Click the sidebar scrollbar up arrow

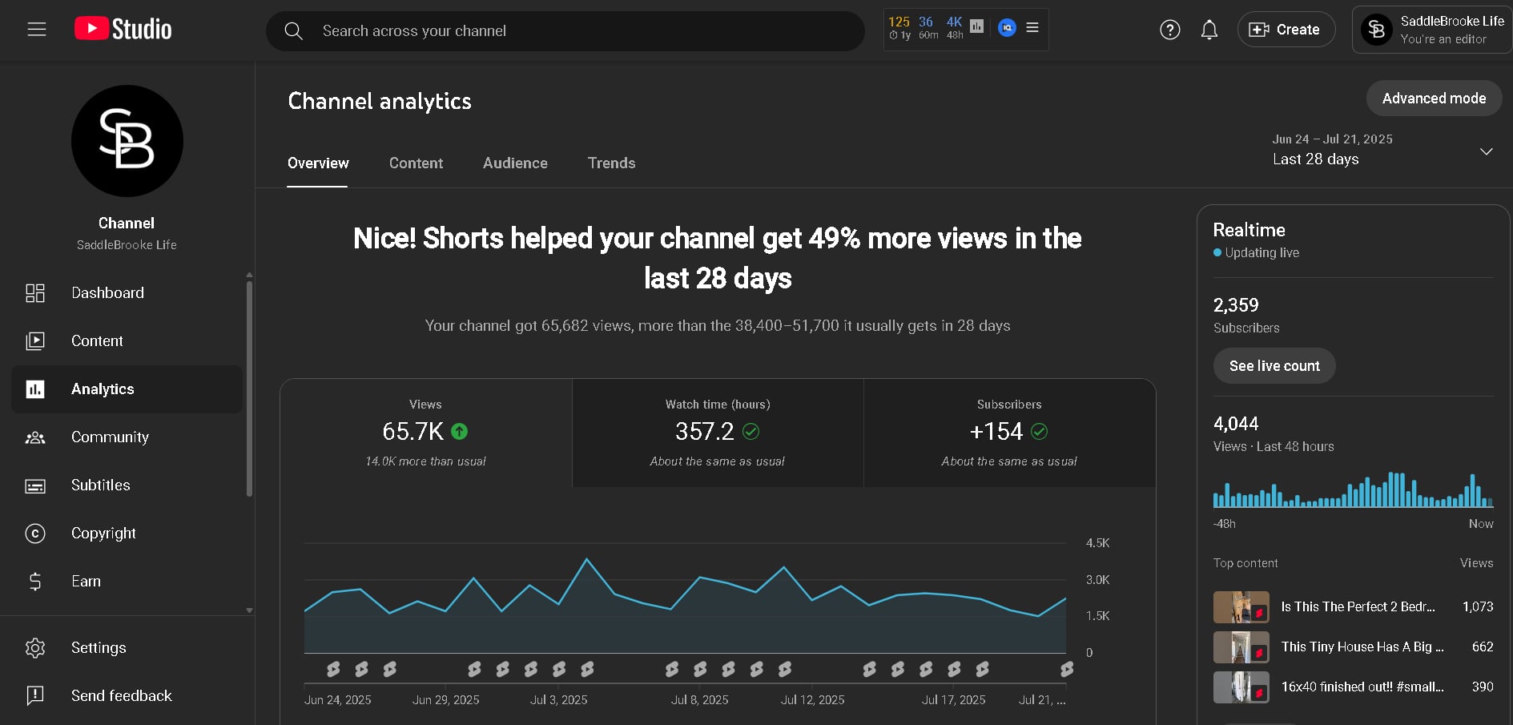[249, 275]
